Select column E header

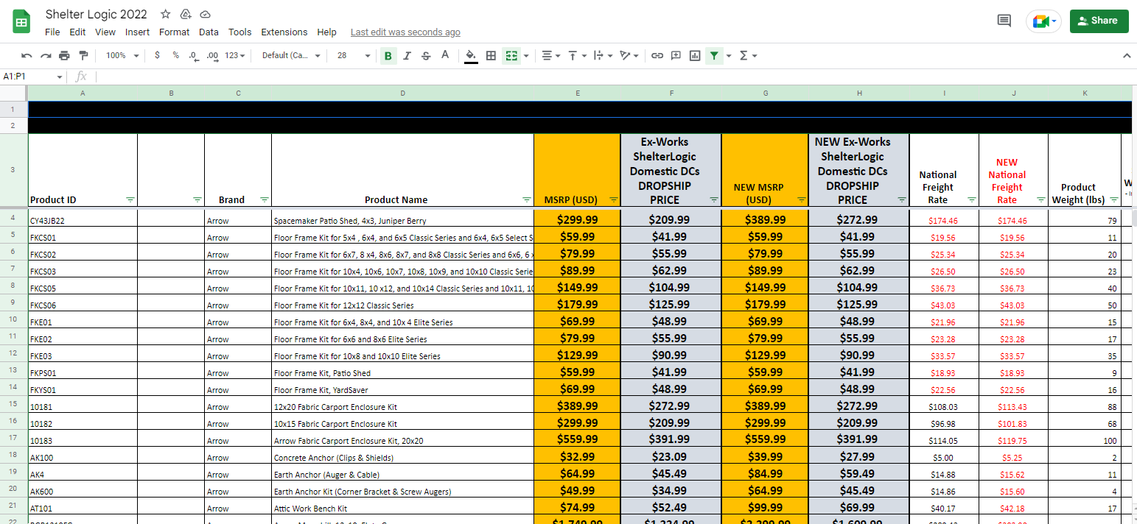[x=578, y=93]
